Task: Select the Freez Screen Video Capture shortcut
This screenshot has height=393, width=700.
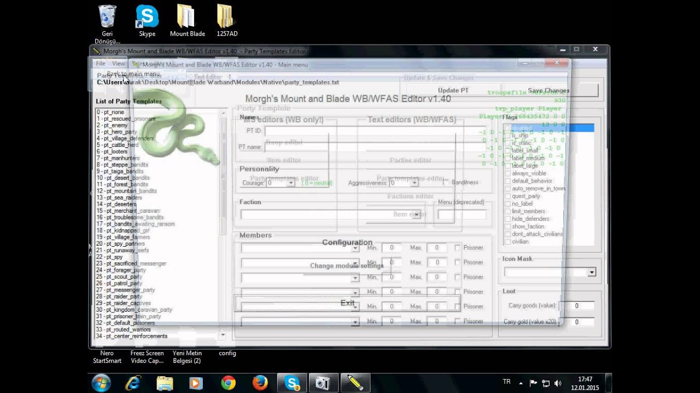Action: [147, 357]
